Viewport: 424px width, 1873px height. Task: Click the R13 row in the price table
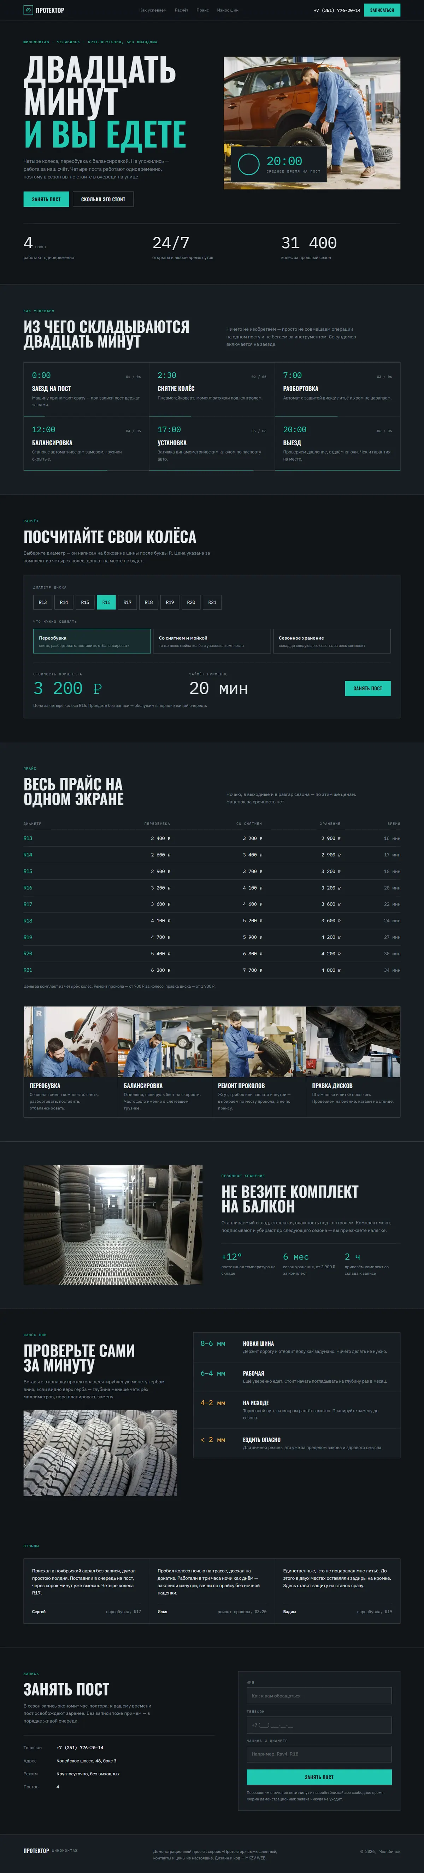pyautogui.click(x=212, y=838)
